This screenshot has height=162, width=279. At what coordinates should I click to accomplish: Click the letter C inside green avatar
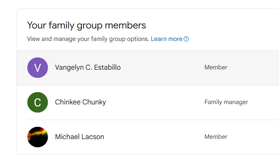coord(38,102)
